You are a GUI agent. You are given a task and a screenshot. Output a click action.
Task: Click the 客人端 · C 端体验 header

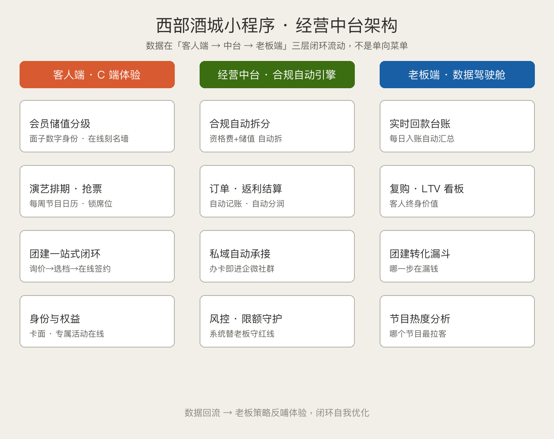97,74
